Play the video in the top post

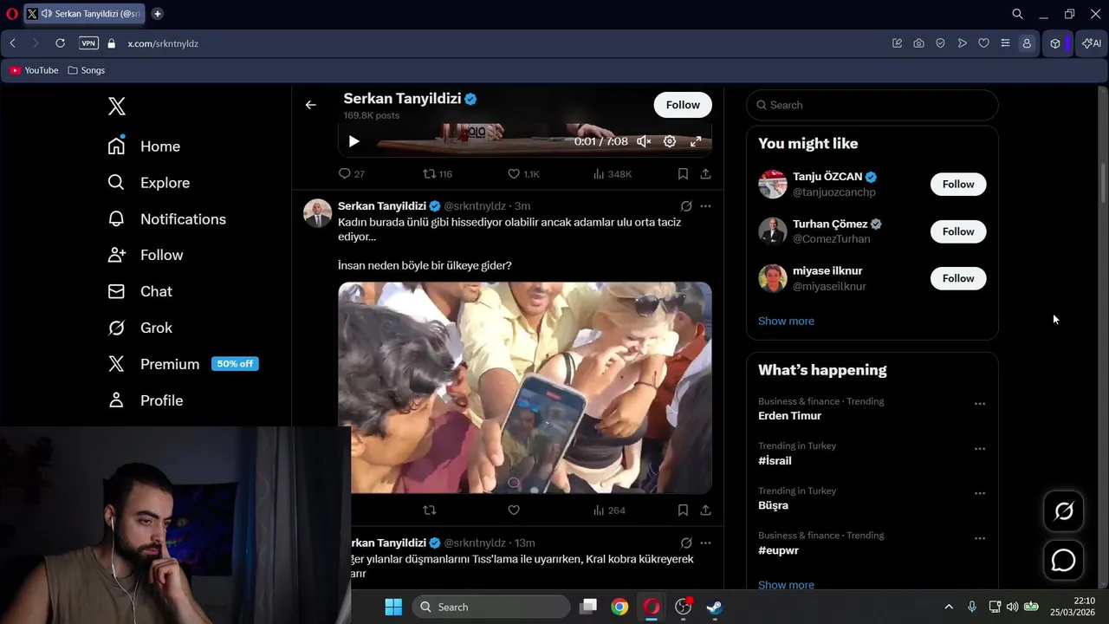click(353, 141)
